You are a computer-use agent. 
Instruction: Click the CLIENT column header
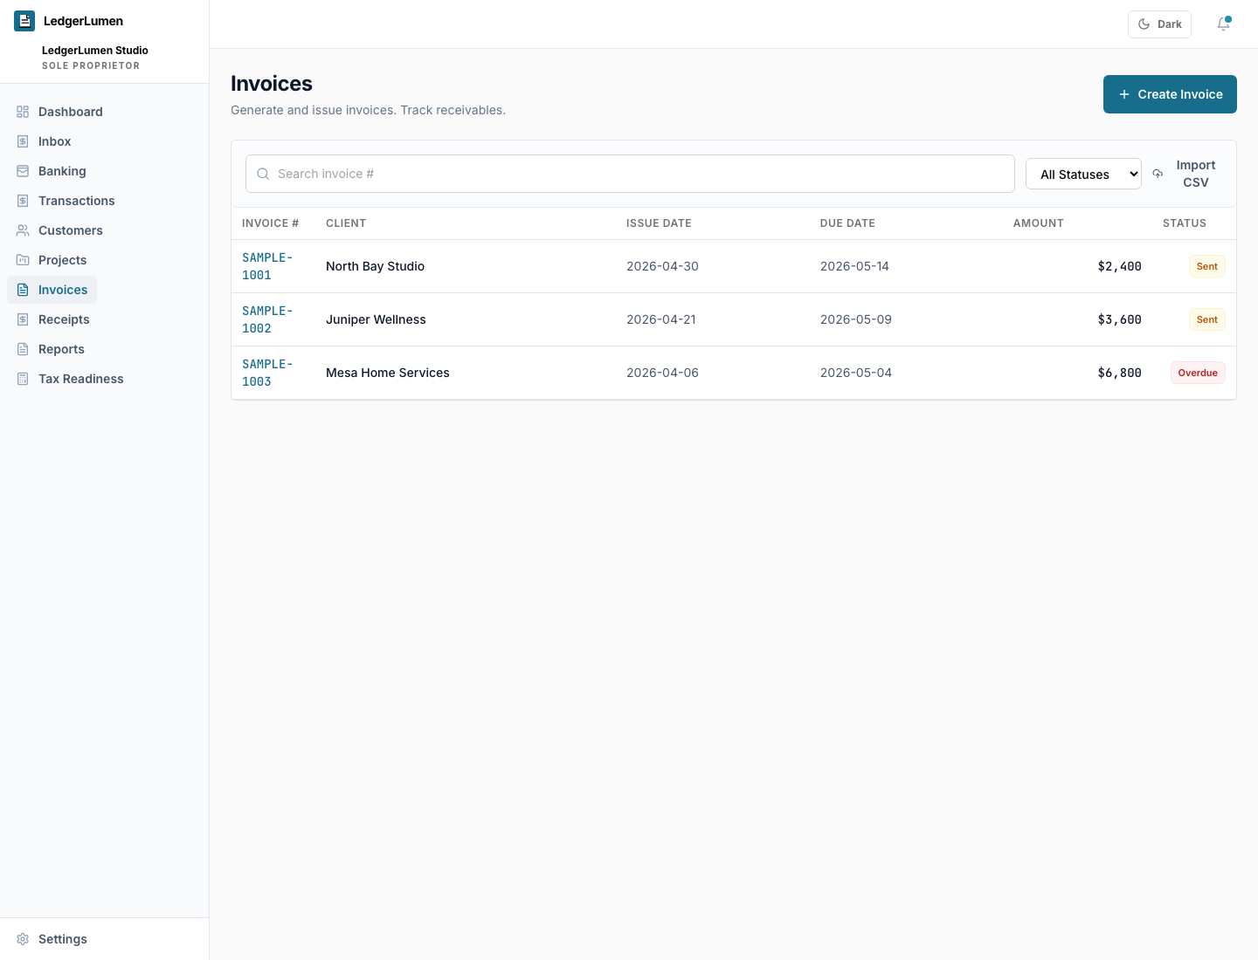(346, 223)
